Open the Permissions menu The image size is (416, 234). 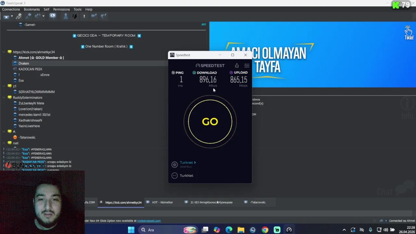(x=61, y=9)
